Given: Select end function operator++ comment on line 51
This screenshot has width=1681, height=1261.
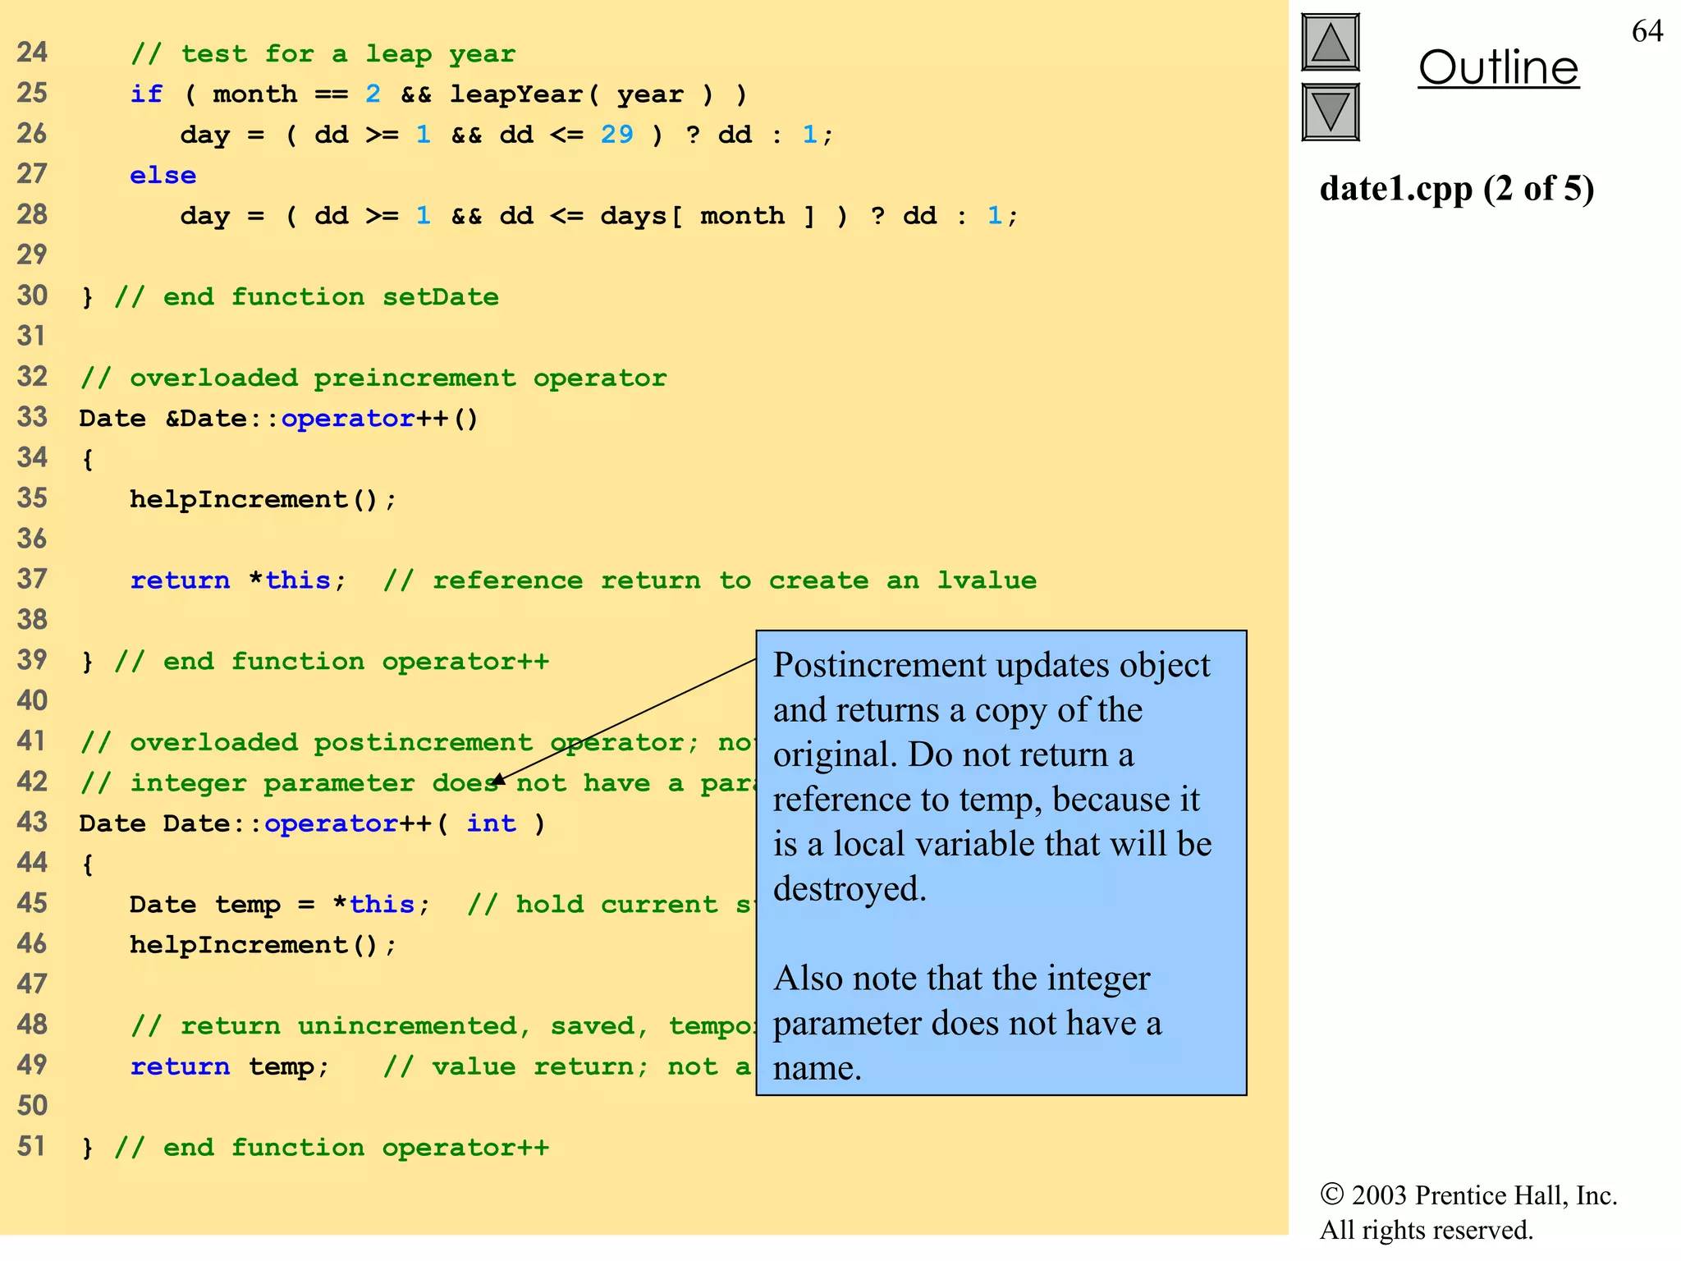Looking at the screenshot, I should [332, 1147].
